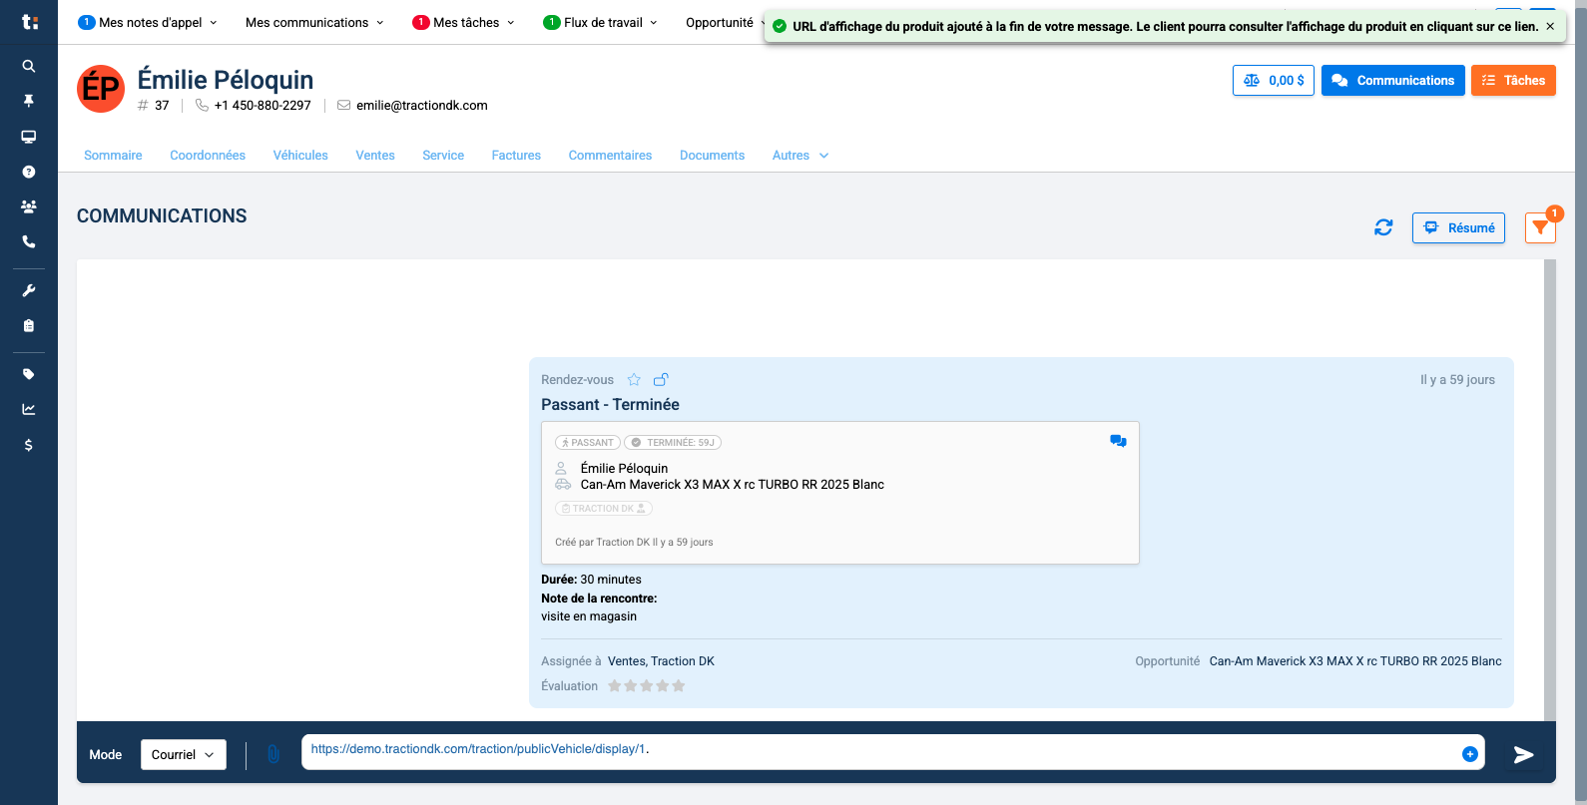Click the wrench service icon in the sidebar
The height and width of the screenshot is (805, 1587).
(x=29, y=290)
